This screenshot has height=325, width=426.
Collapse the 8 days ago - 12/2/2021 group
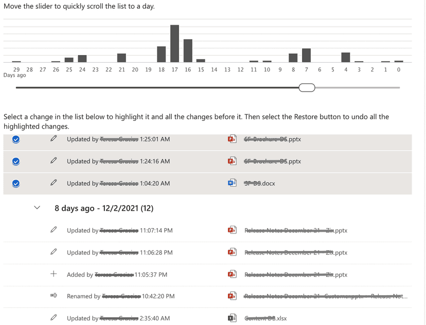tap(37, 207)
